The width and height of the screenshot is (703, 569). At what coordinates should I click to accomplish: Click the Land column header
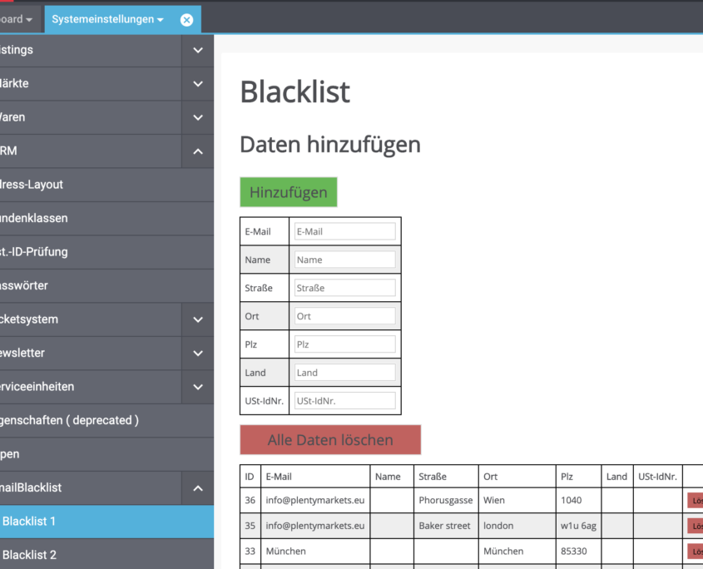tap(617, 477)
